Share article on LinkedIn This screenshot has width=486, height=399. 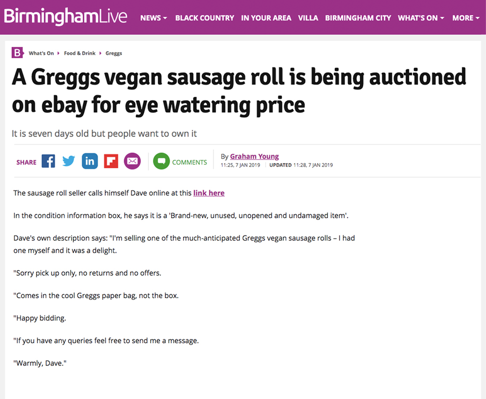pyautogui.click(x=90, y=161)
